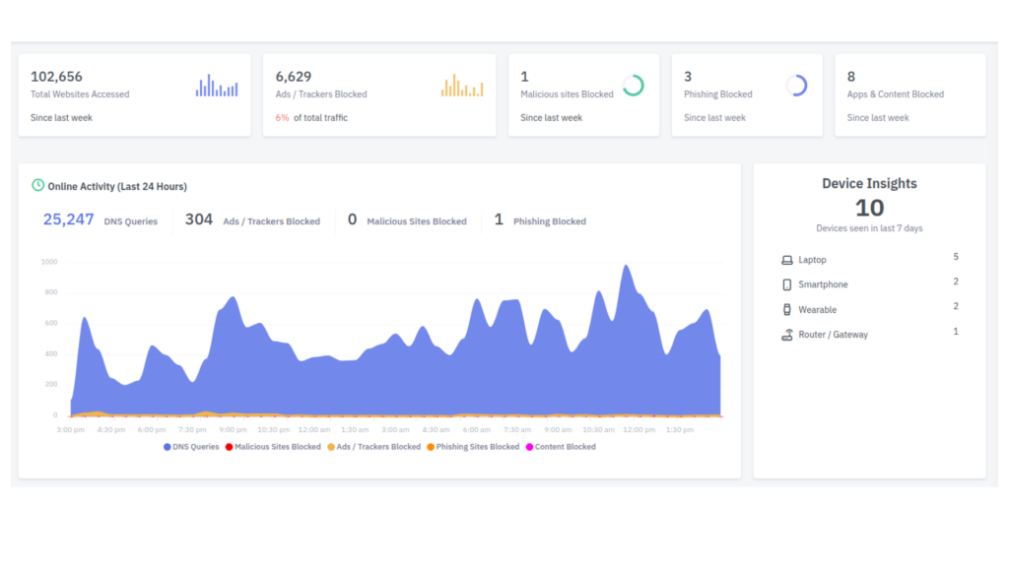Open the Apps & Content Blocked card
Image resolution: width=1009 pixels, height=567 pixels.
coord(908,94)
